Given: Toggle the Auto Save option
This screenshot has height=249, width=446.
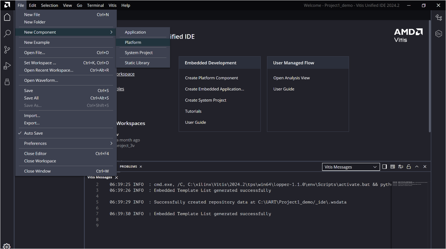Looking at the screenshot, I should (x=33, y=133).
